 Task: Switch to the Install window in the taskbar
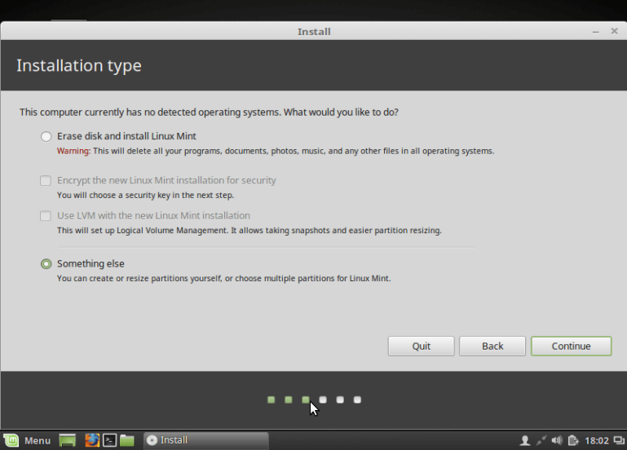(205, 440)
